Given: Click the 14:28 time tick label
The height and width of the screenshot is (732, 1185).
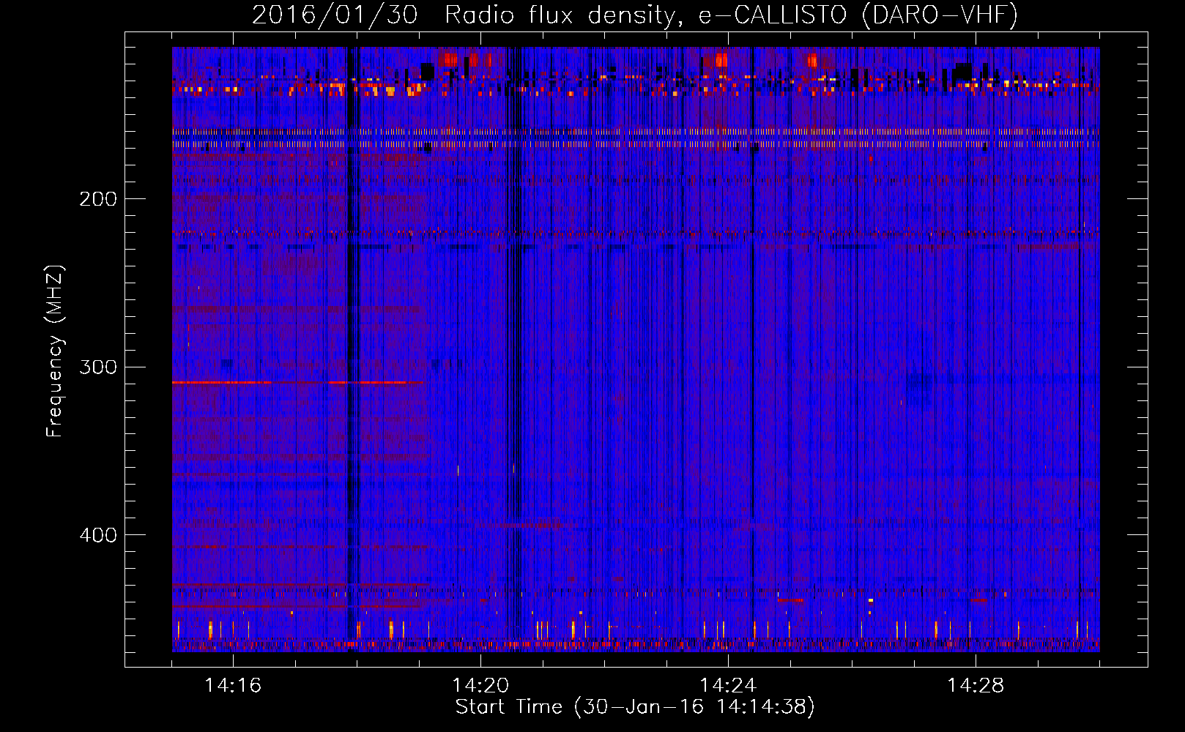Looking at the screenshot, I should tap(976, 685).
